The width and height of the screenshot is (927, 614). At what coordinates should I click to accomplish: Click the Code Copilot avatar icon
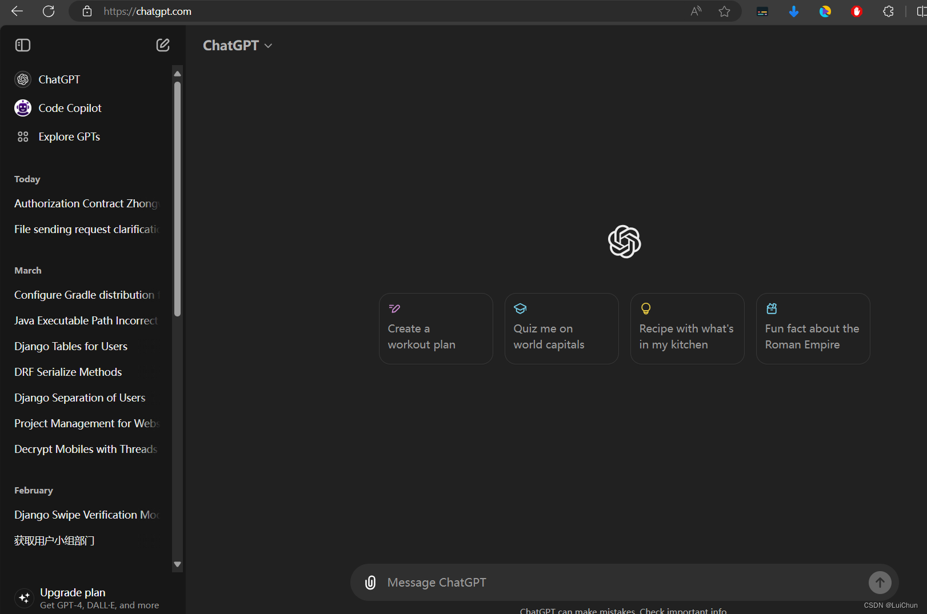coord(23,108)
